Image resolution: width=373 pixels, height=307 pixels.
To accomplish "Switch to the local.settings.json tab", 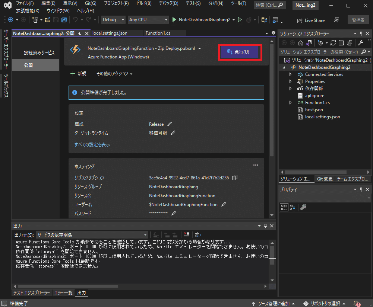I will pos(110,33).
